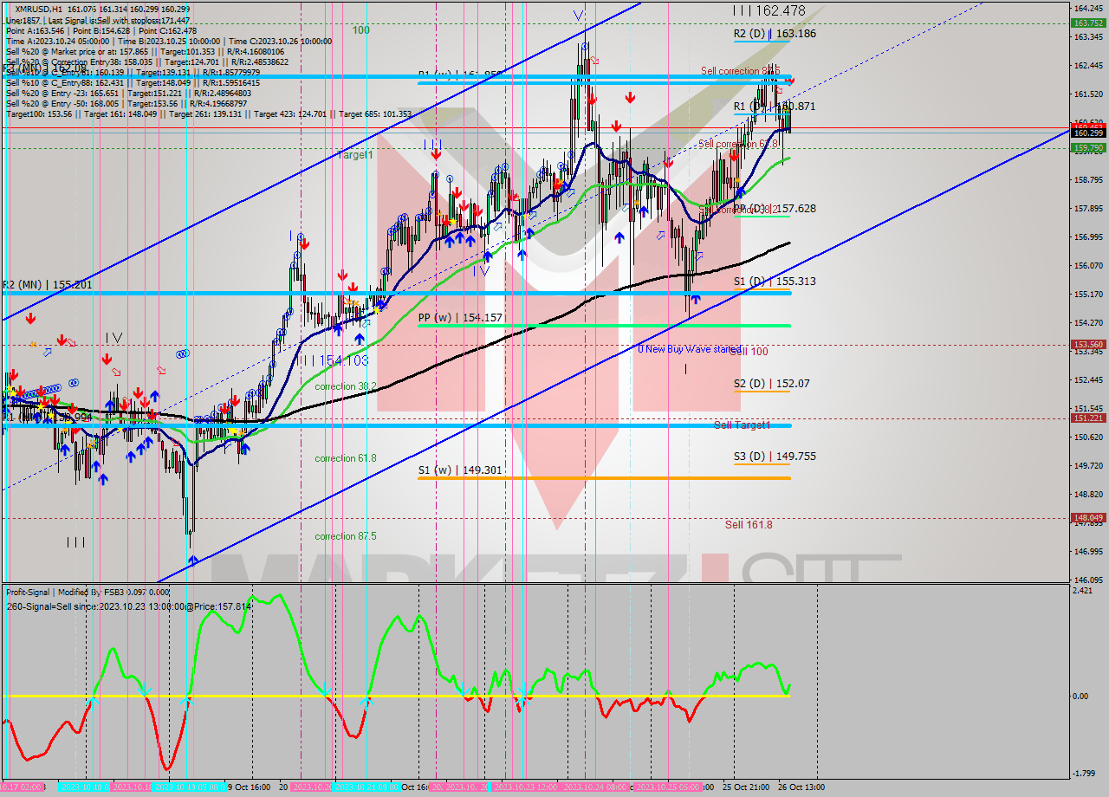This screenshot has height=797, width=1109.
Task: Click the 'S1 (w) | 149.301' support label
Action: (459, 470)
